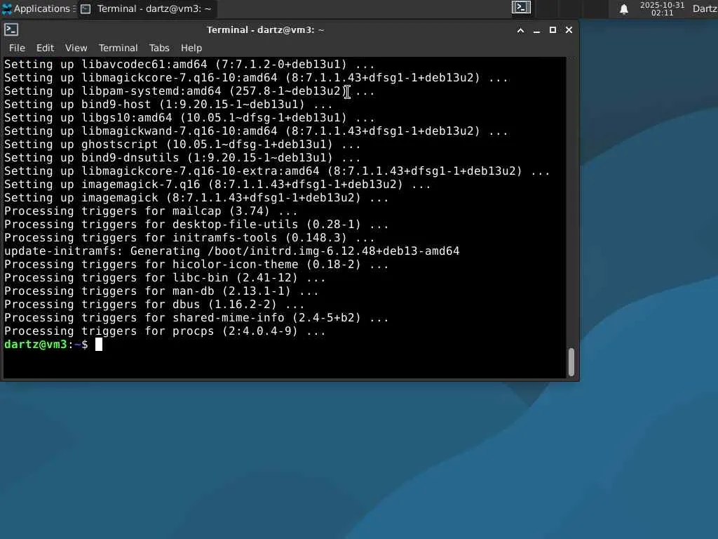Click the cursor block at the prompt
This screenshot has width=718, height=539.
(x=98, y=345)
